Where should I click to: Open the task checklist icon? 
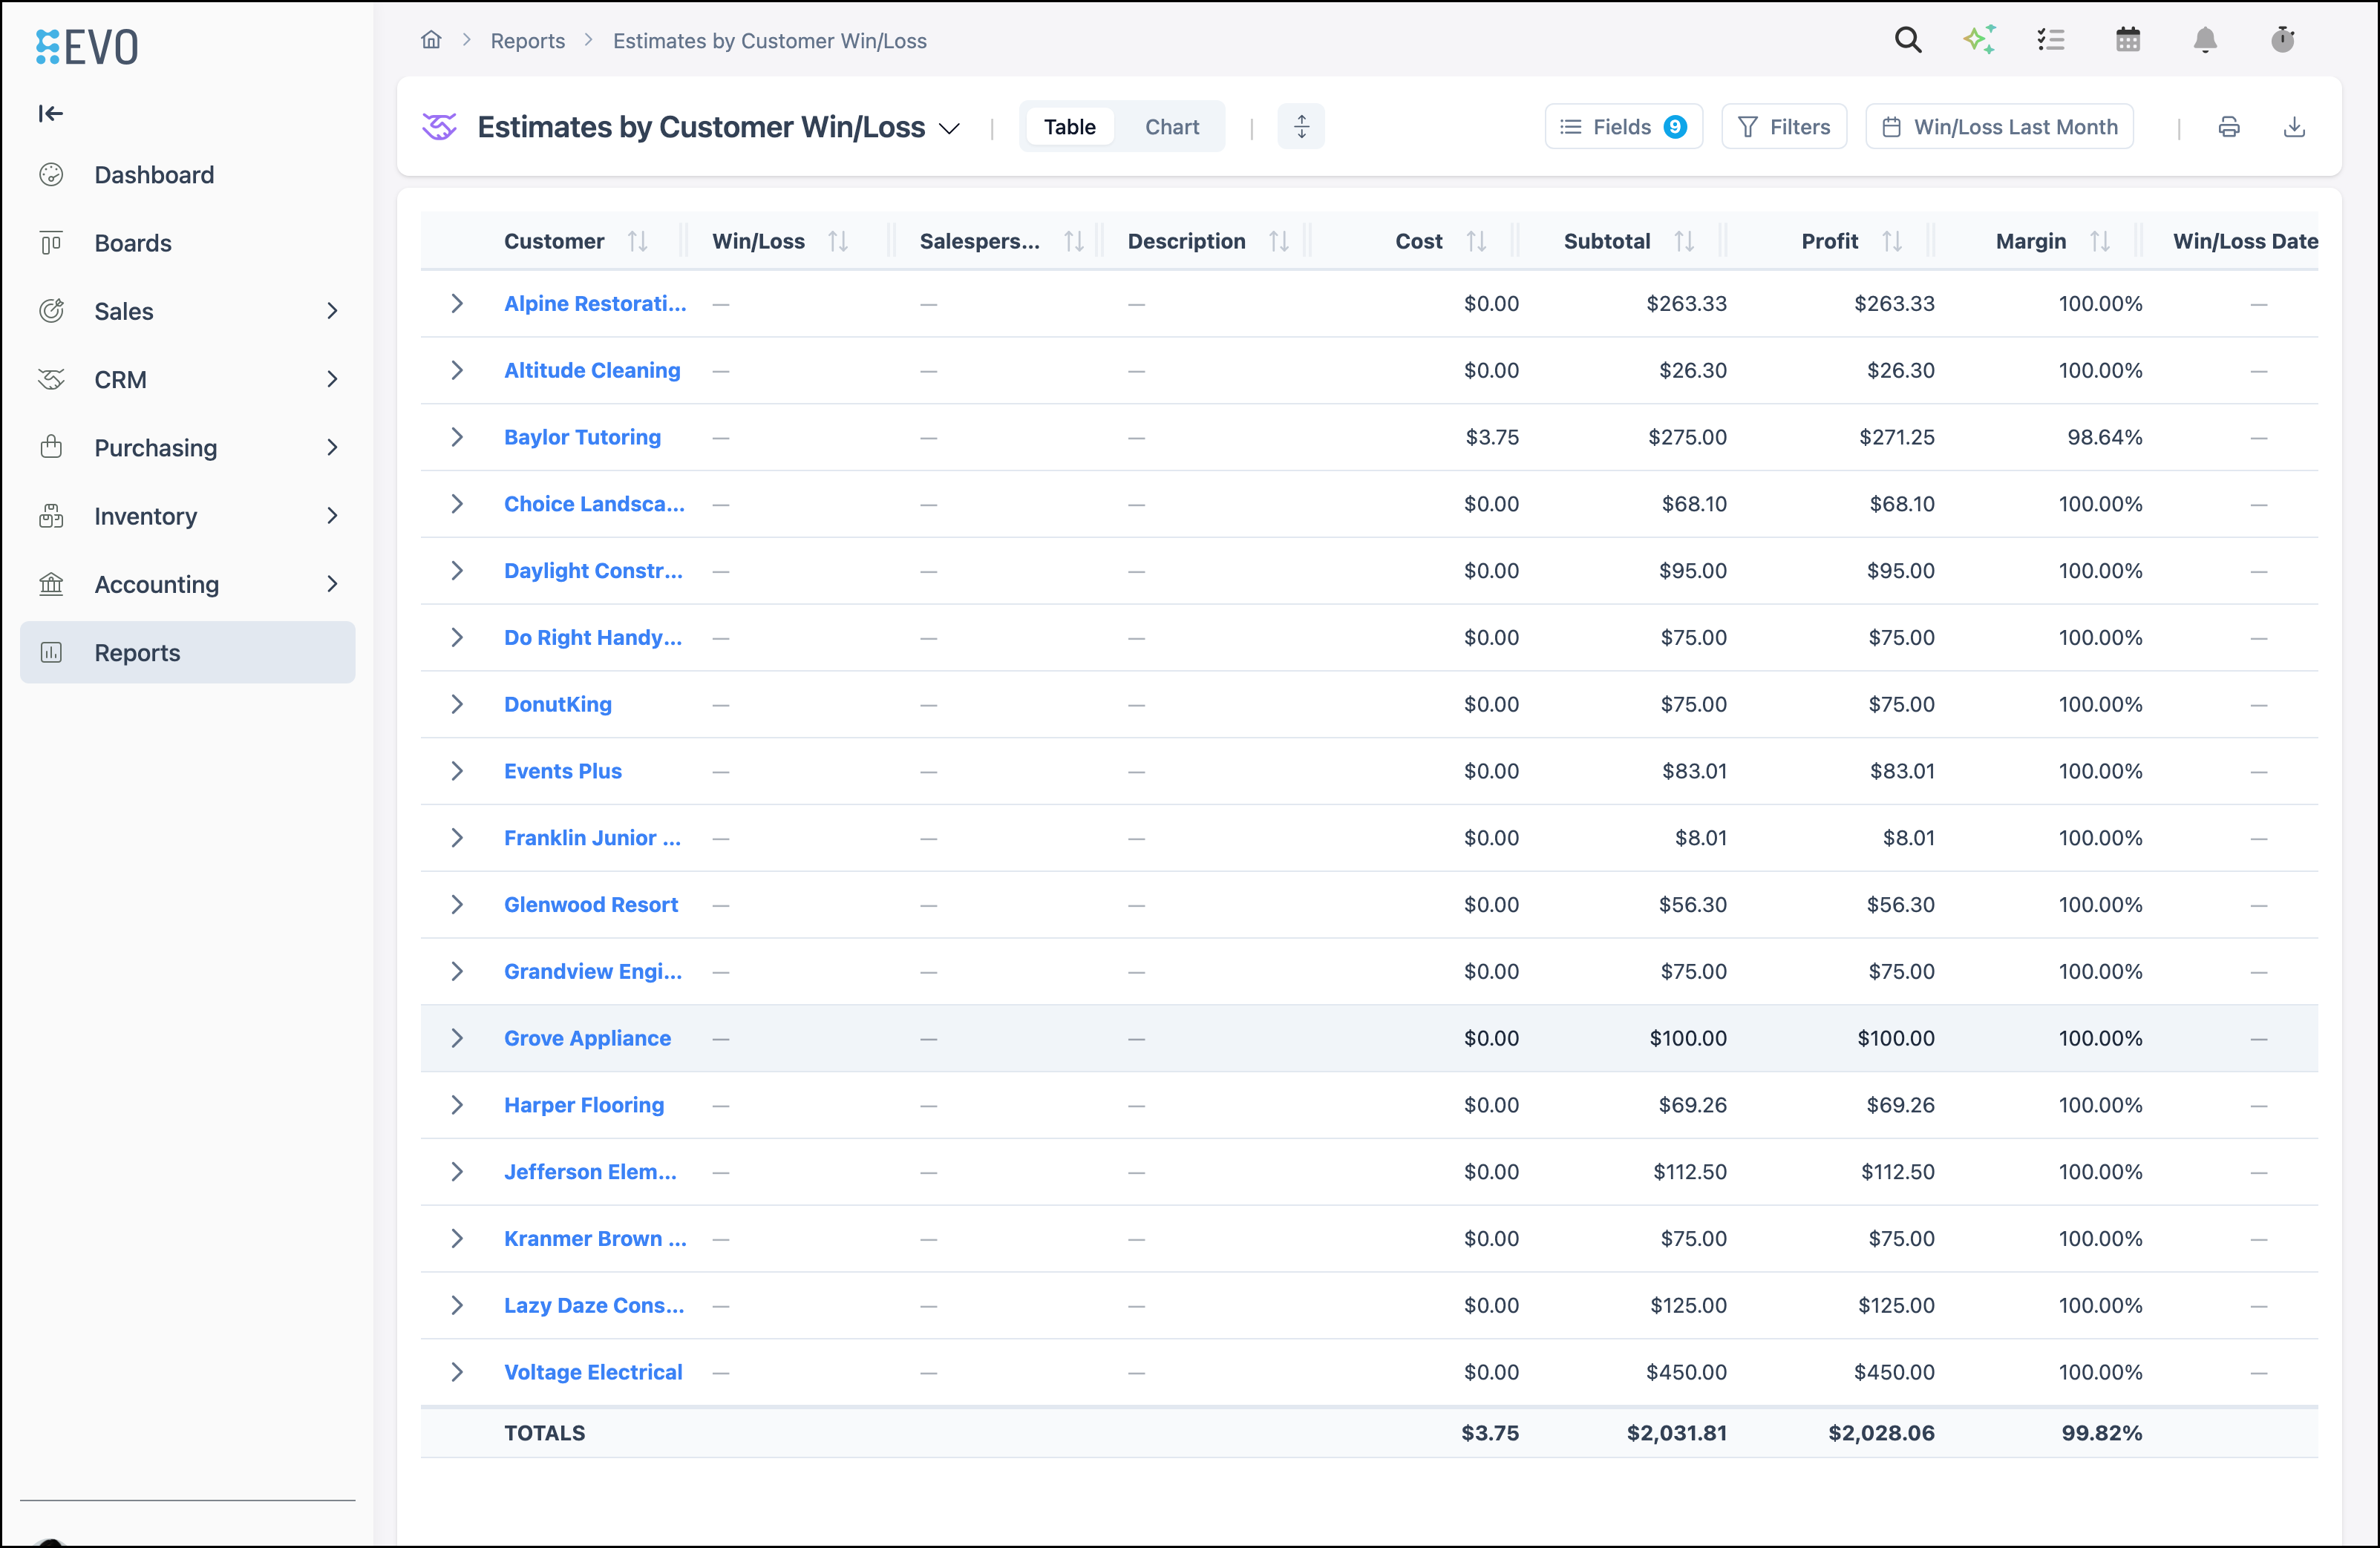click(2051, 40)
